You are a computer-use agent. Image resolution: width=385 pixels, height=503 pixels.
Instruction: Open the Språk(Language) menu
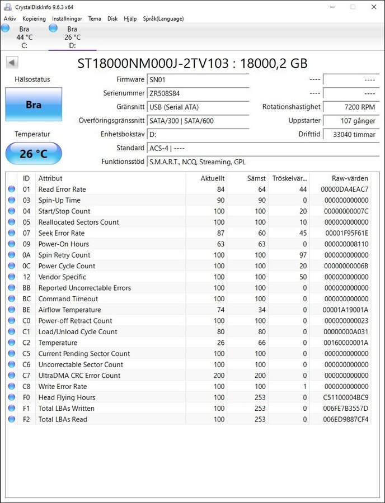point(163,18)
